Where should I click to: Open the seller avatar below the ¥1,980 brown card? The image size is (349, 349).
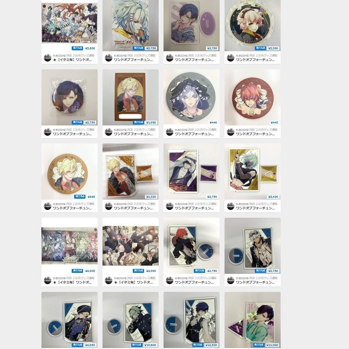tap(109, 132)
